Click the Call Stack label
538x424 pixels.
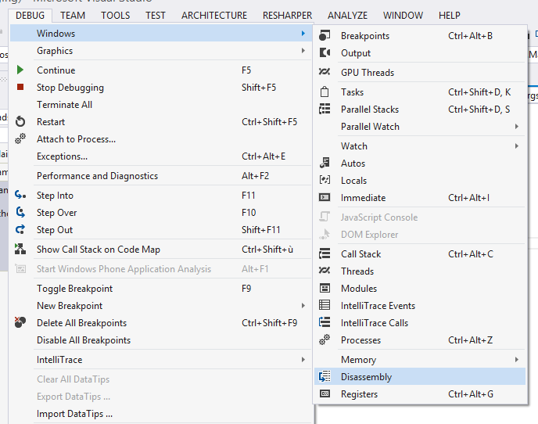click(361, 254)
